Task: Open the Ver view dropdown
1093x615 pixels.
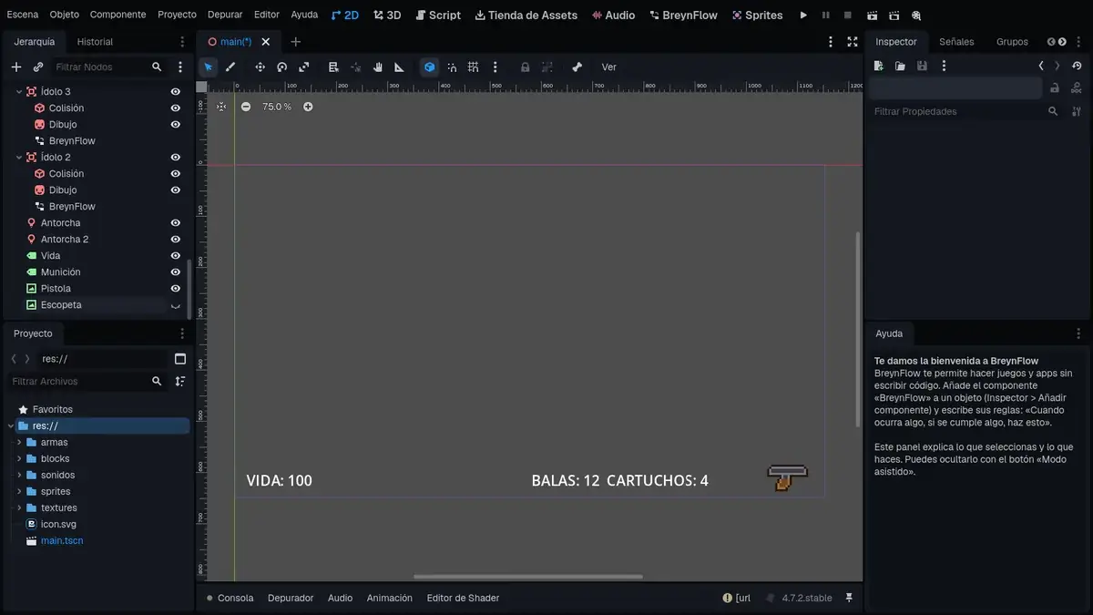Action: coord(609,67)
